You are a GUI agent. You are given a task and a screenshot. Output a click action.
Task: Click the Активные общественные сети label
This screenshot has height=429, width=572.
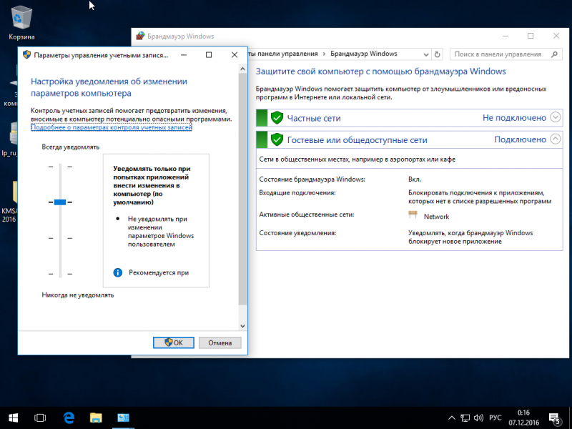coord(307,214)
